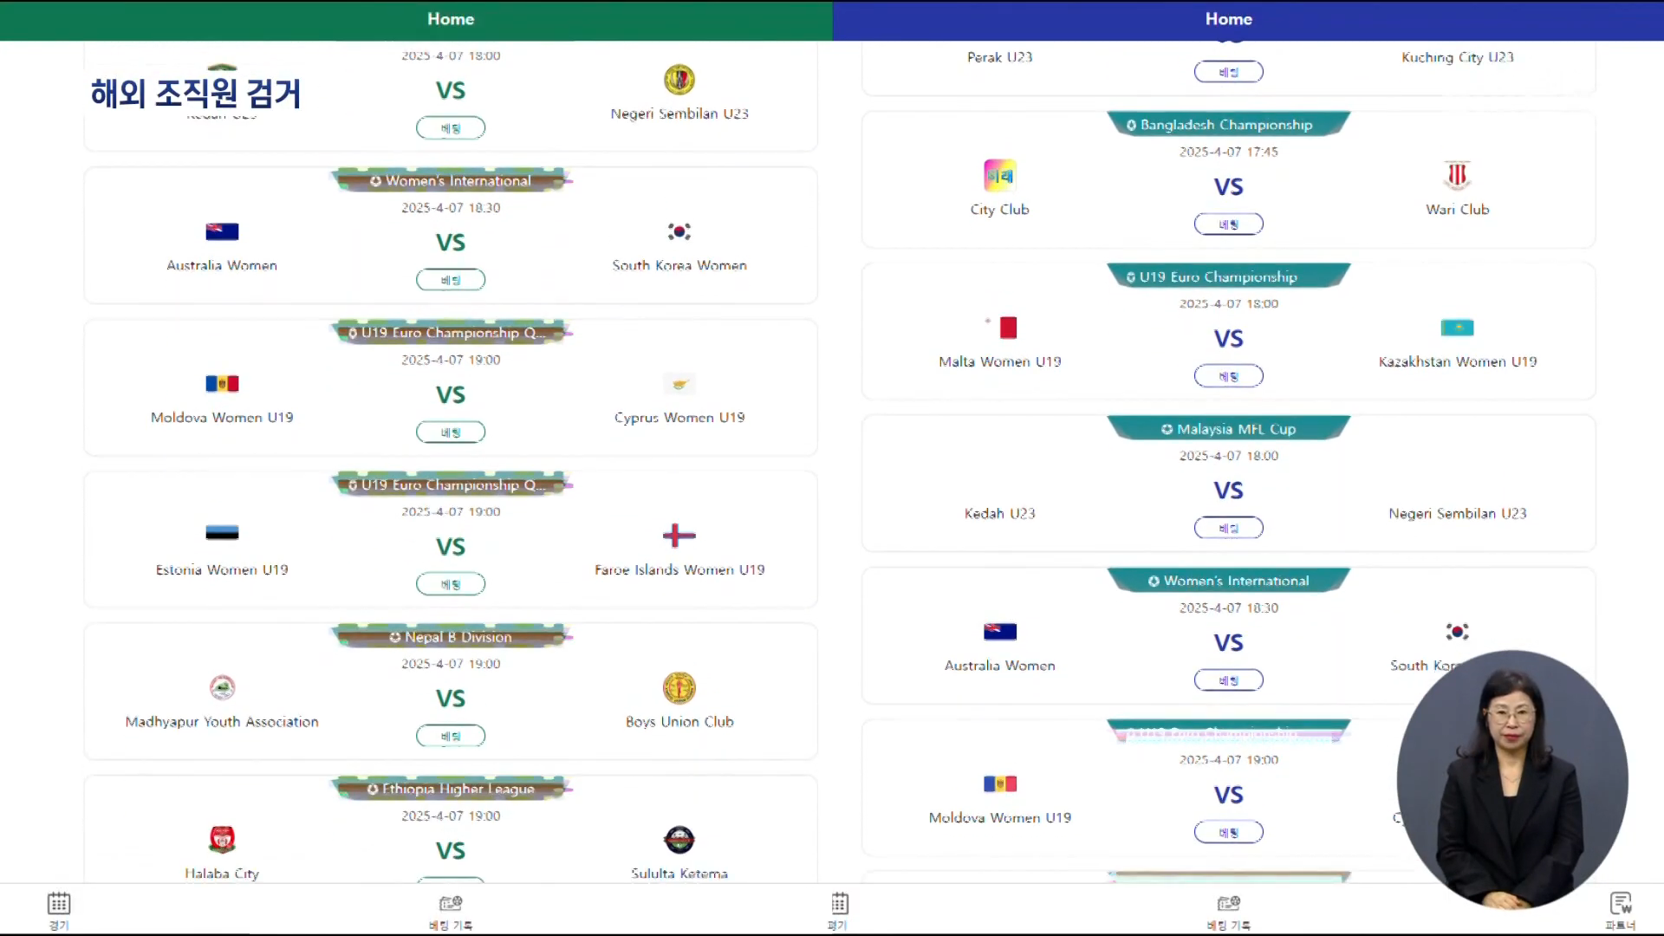This screenshot has height=936, width=1664.
Task: Click 경기 calendar icon in right panel
Action: click(839, 904)
